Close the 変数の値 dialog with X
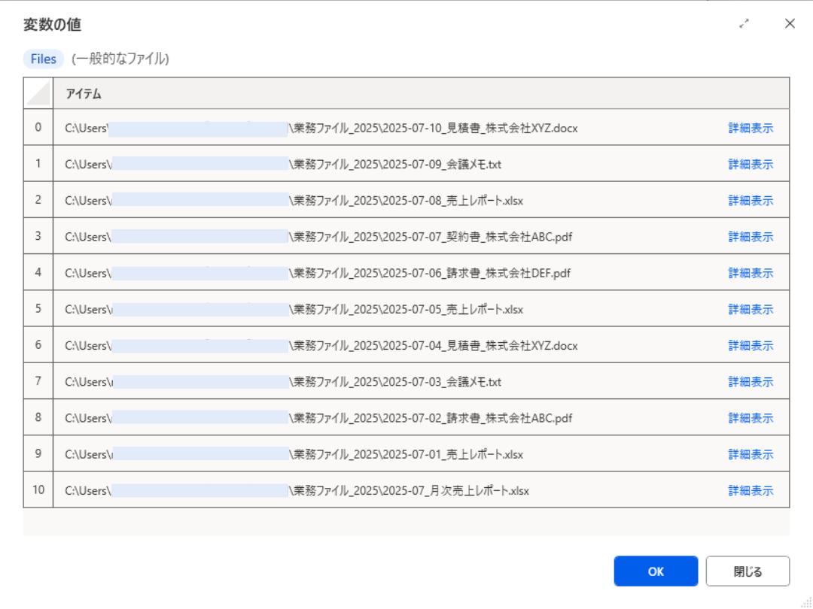The image size is (813, 609). [x=790, y=23]
